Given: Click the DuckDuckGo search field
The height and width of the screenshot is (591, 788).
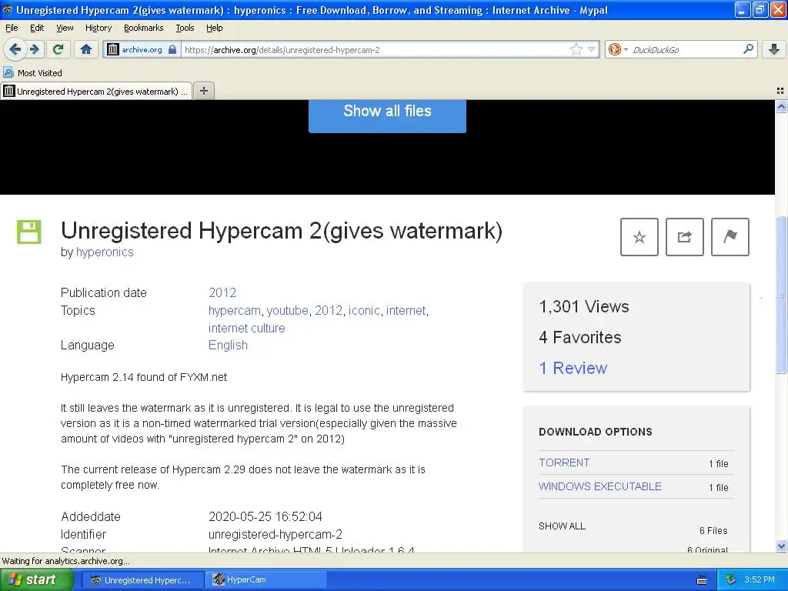Looking at the screenshot, I should click(x=684, y=49).
